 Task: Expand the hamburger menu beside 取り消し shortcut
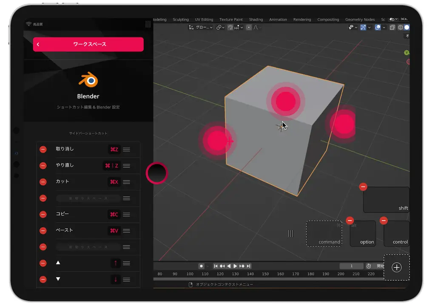coord(126,149)
